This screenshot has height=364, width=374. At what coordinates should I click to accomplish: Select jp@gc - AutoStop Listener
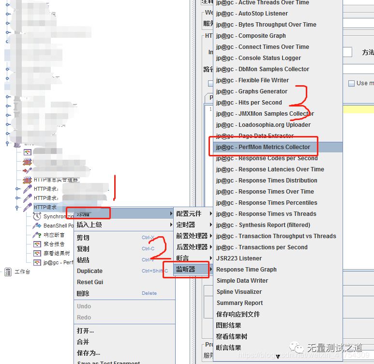pos(278,14)
